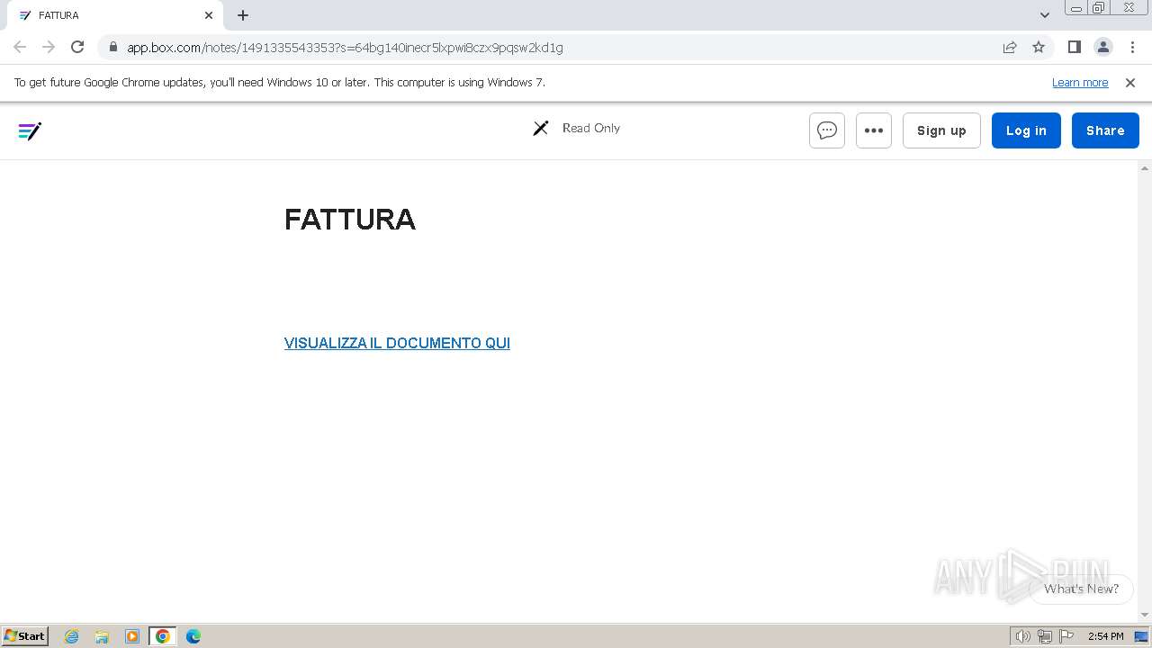Click the Sign up button

pyautogui.click(x=941, y=130)
